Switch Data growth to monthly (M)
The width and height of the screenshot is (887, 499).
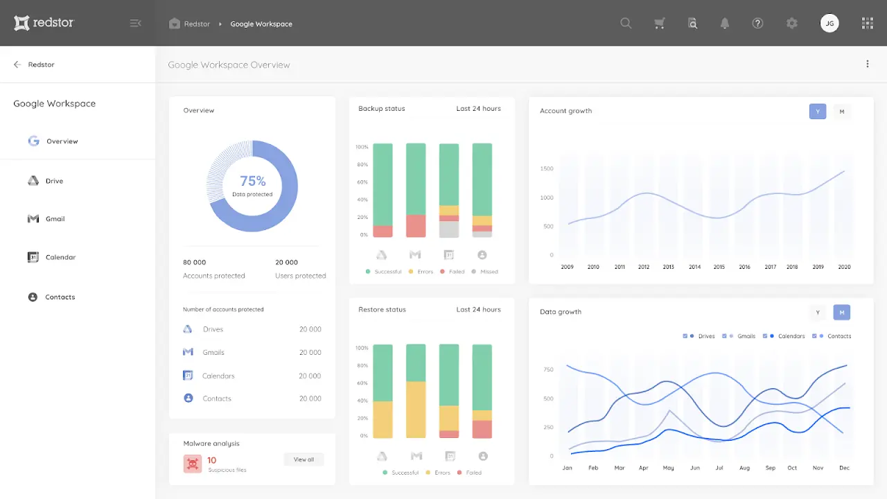click(x=842, y=313)
